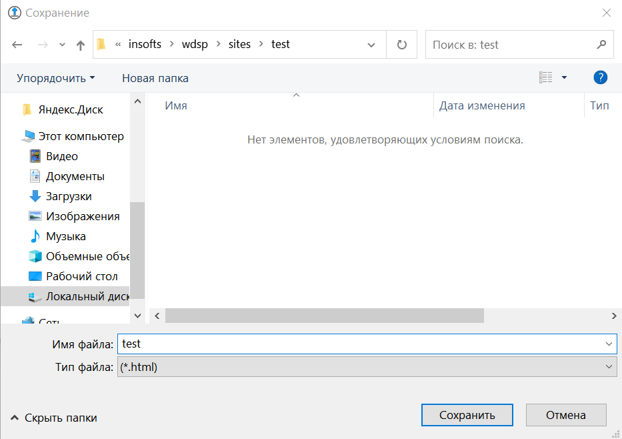Click navigation pane scroll down arrow
Image resolution: width=622 pixels, height=439 pixels.
[137, 316]
